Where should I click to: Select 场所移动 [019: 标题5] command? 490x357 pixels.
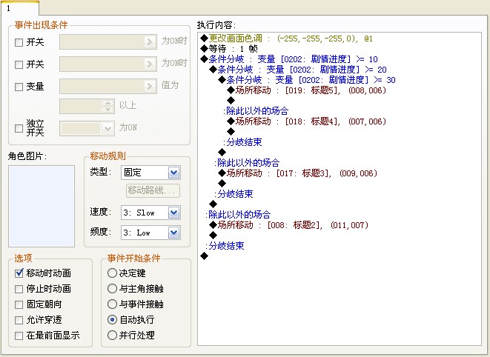pyautogui.click(x=307, y=90)
